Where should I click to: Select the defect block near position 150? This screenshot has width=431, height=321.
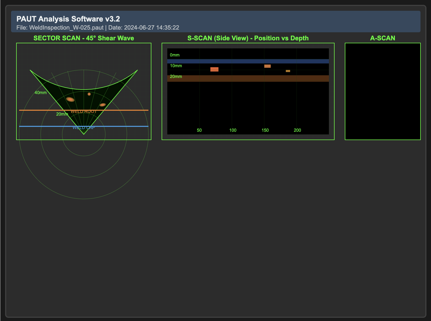point(267,66)
